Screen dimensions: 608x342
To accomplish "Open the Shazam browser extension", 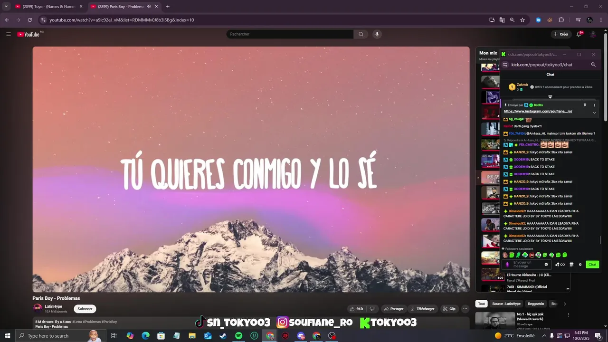I will click(x=538, y=20).
